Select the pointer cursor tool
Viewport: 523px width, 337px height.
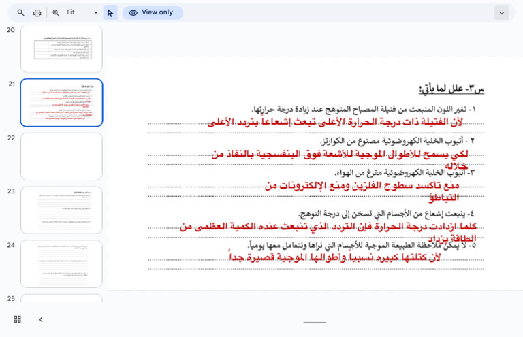(x=110, y=13)
